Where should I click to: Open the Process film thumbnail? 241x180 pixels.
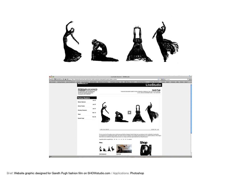click(x=124, y=148)
